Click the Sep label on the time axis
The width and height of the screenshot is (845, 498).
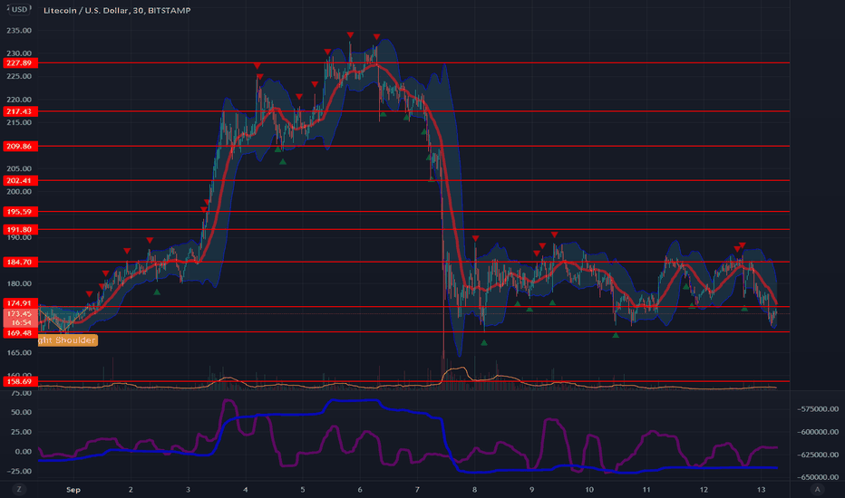click(73, 489)
